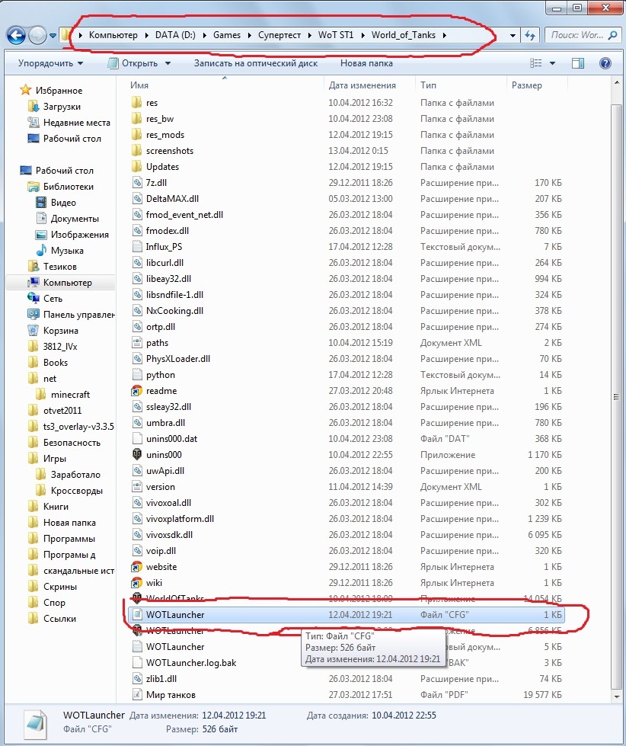Open the Документы library
Screen dimensions: 626x746
click(x=75, y=219)
